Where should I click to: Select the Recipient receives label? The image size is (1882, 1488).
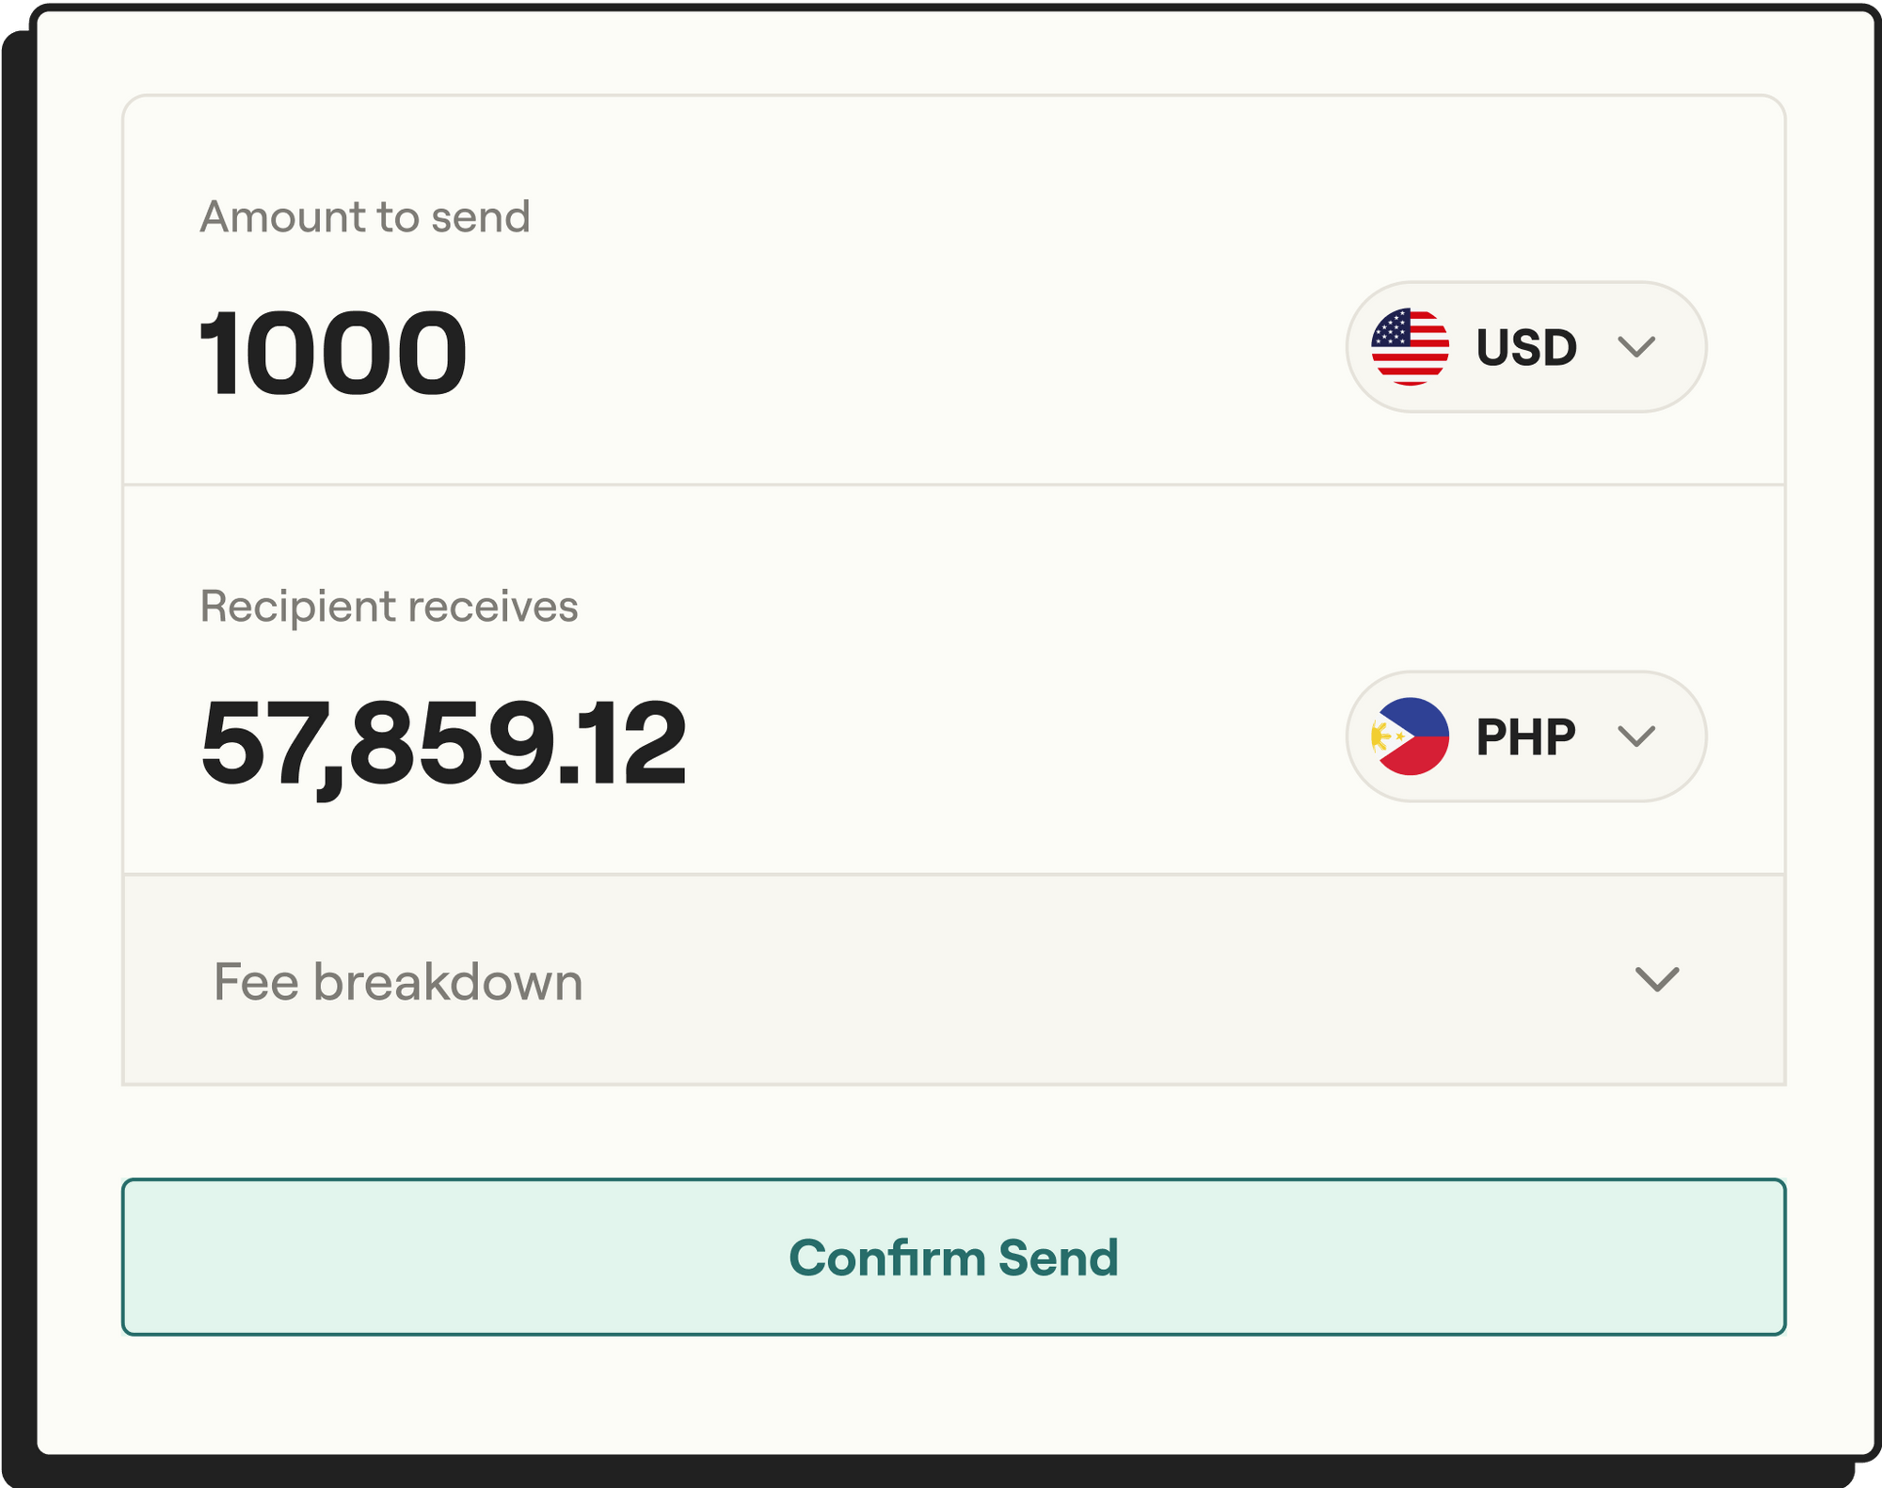[x=389, y=607]
